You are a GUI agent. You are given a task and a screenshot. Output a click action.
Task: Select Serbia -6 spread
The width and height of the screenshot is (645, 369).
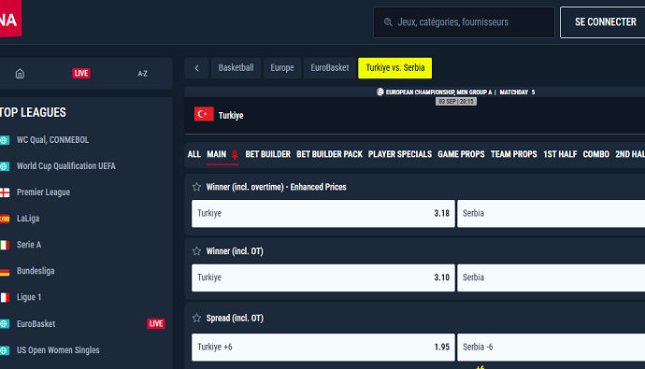click(x=552, y=348)
